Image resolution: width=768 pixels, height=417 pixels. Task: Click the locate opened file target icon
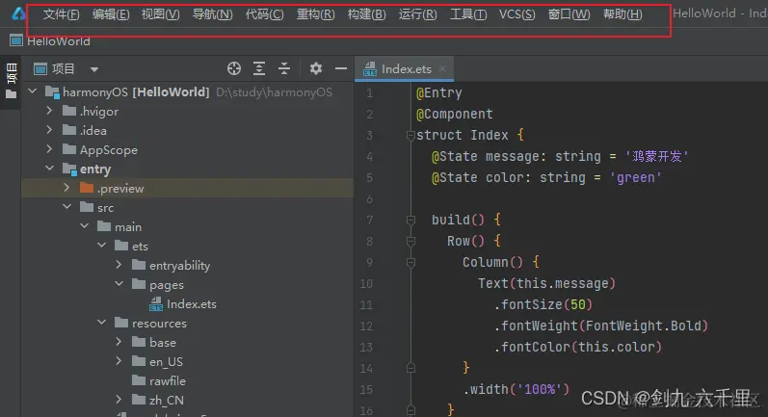[x=234, y=68]
